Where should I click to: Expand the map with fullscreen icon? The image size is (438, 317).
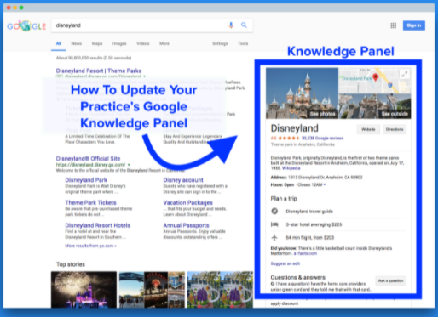tap(405, 75)
